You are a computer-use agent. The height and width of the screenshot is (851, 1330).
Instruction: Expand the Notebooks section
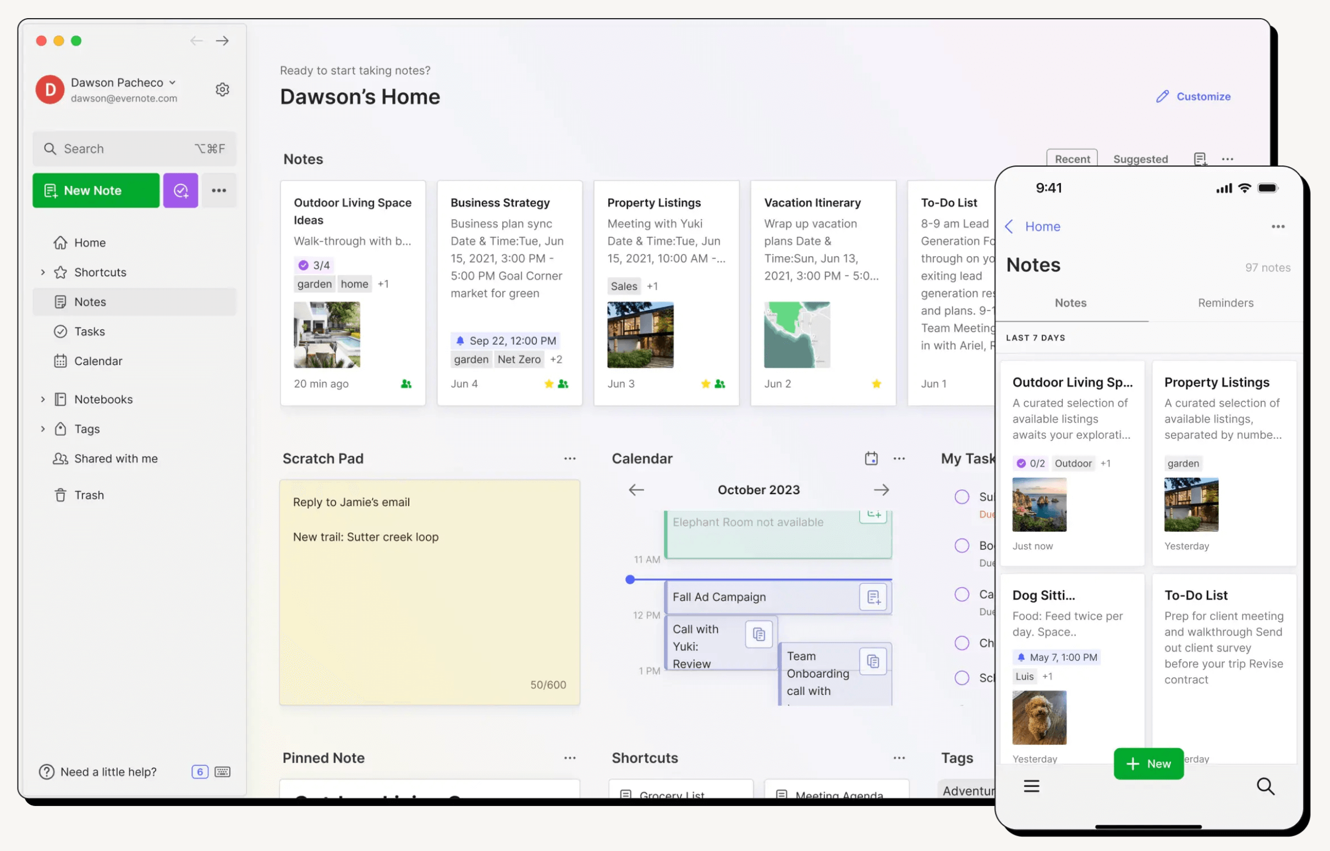click(x=43, y=399)
